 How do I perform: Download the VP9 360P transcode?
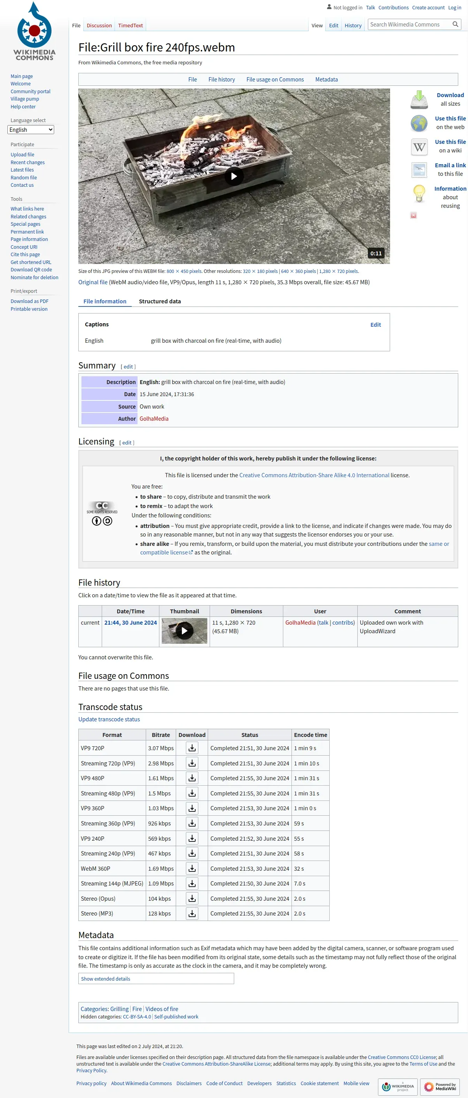[192, 808]
